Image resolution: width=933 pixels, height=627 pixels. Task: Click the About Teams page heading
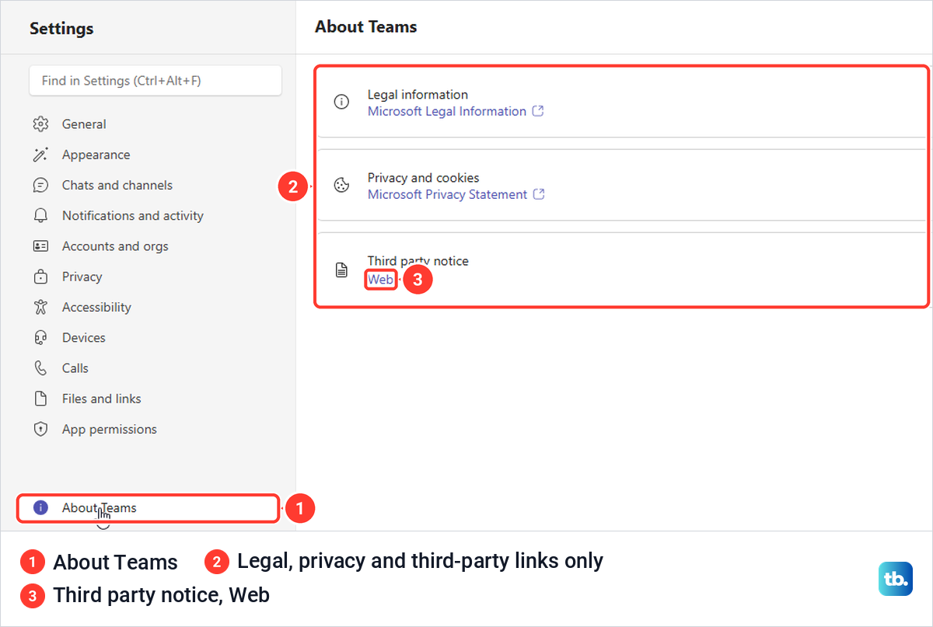(x=366, y=26)
